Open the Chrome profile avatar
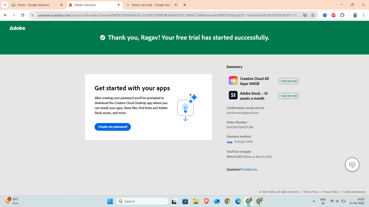Image resolution: width=369 pixels, height=207 pixels. click(355, 15)
